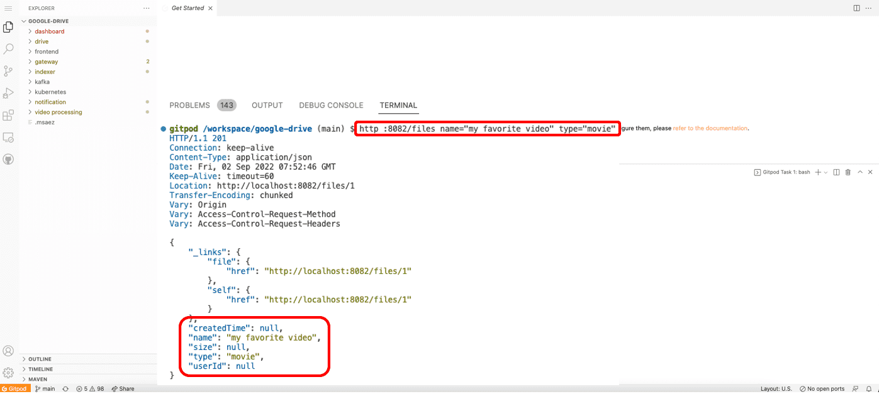Close the Get Started tab
Image resolution: width=879 pixels, height=394 pixels.
coord(211,8)
